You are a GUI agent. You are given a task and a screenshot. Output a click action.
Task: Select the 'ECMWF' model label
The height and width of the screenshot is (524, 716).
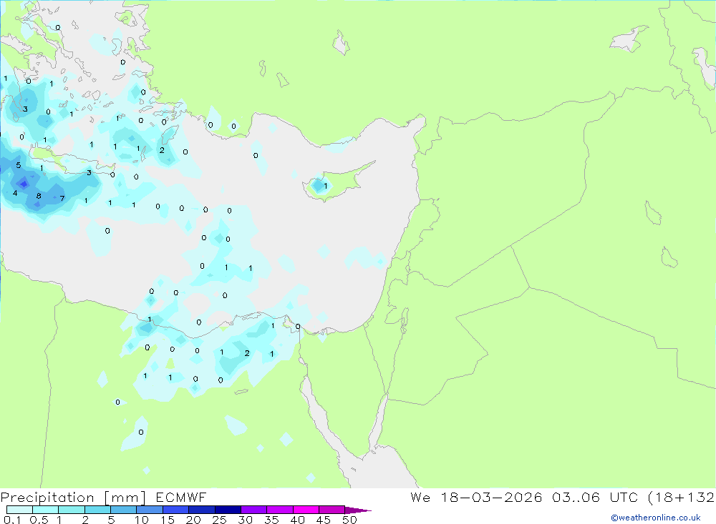pyautogui.click(x=181, y=497)
